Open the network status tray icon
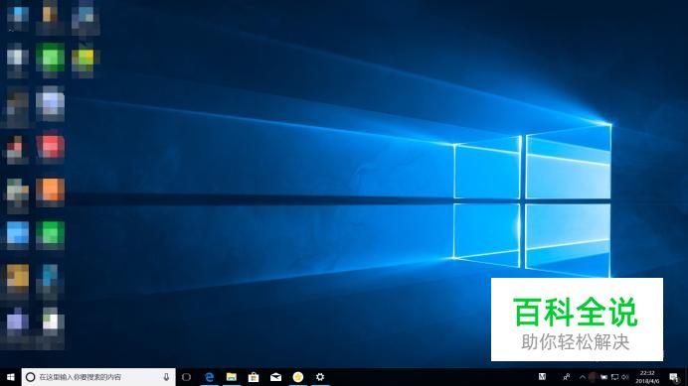 [614, 377]
